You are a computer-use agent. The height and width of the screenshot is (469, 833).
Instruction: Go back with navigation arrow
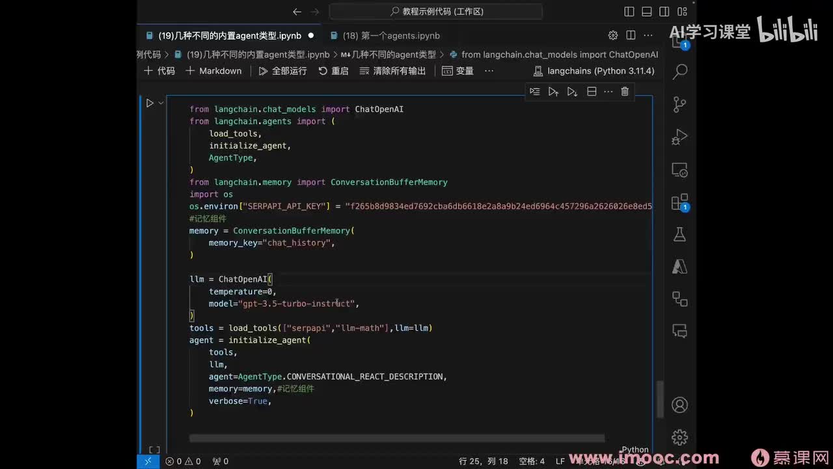coord(297,12)
